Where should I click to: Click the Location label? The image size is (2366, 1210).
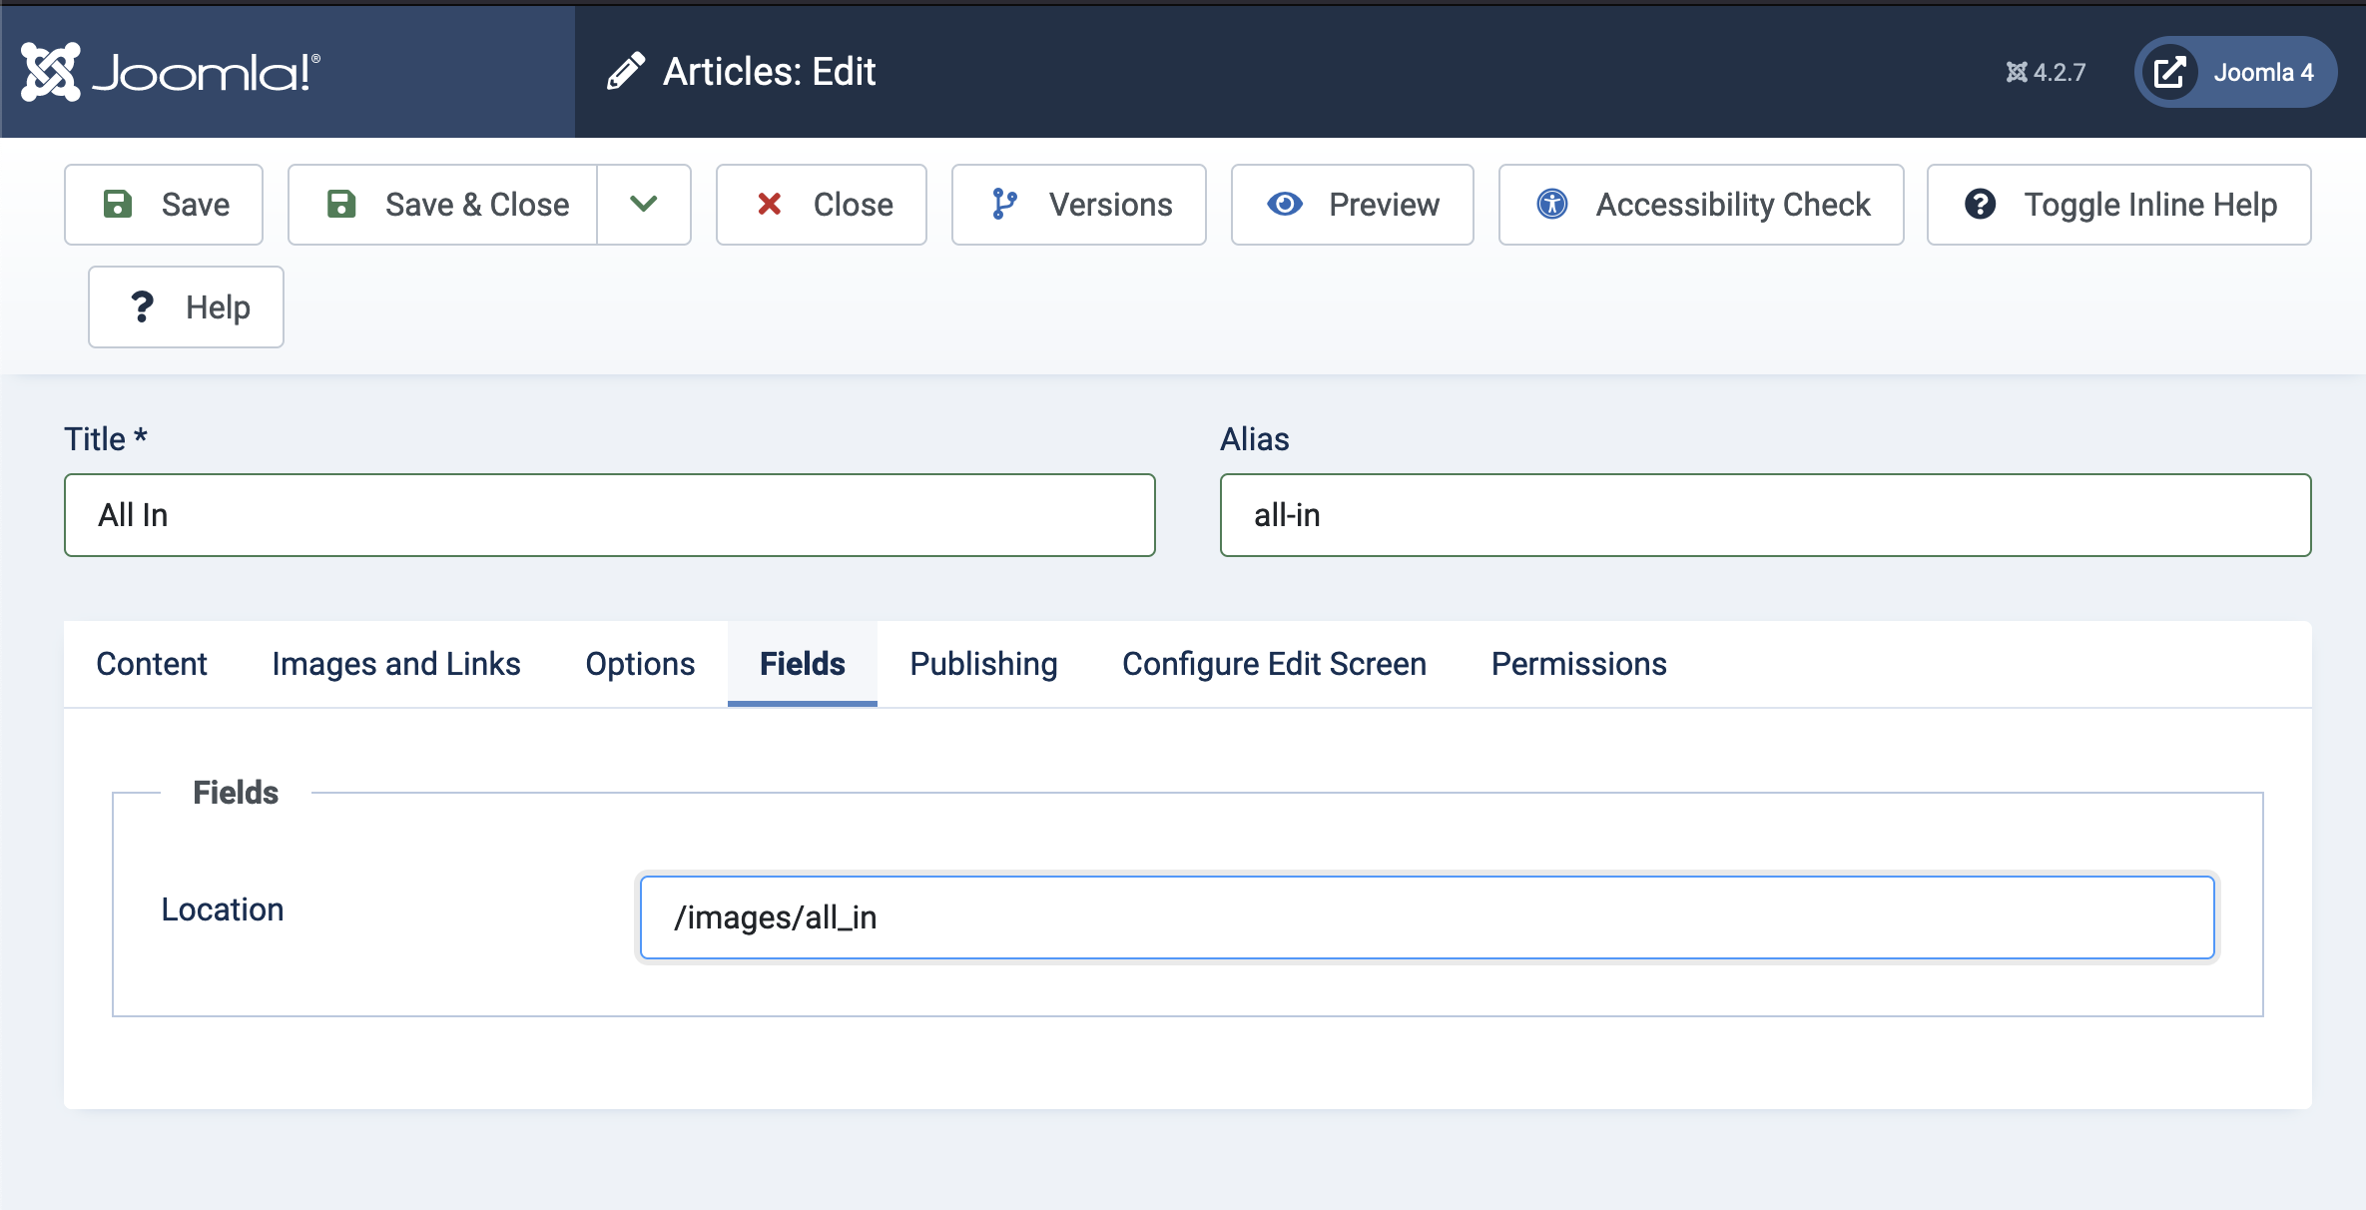(x=223, y=909)
